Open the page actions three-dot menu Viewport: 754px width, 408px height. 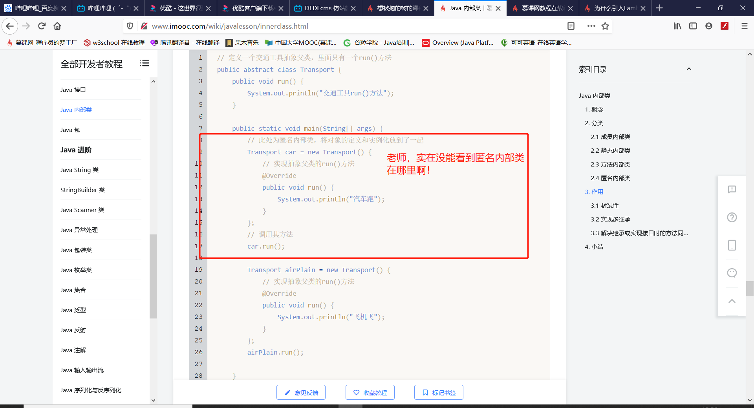591,26
